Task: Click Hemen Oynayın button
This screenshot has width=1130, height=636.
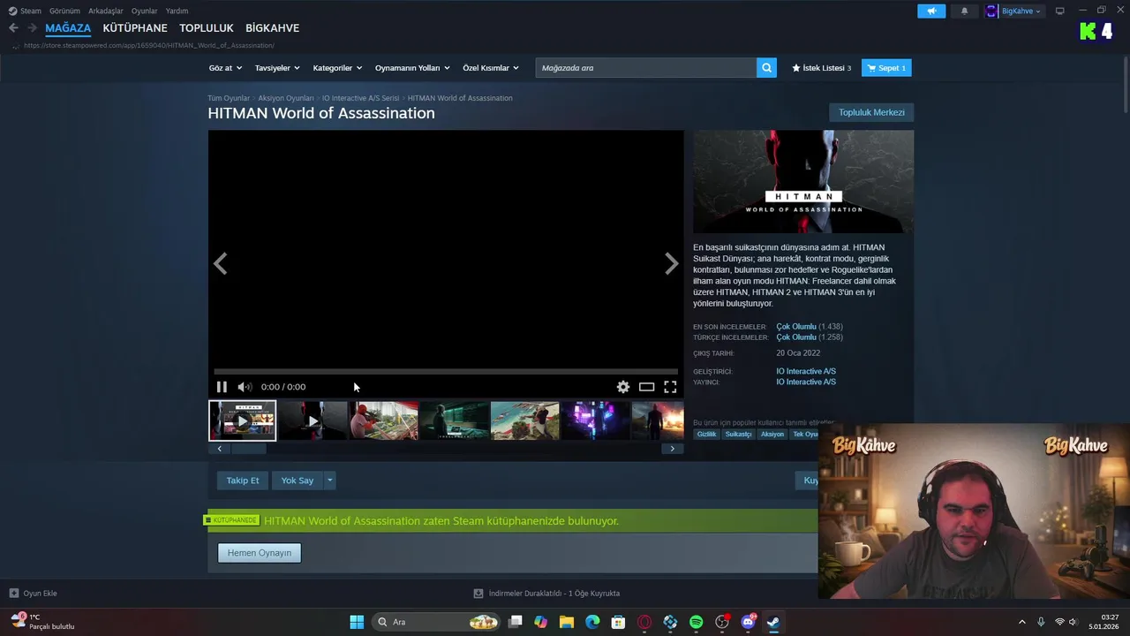Action: point(260,553)
